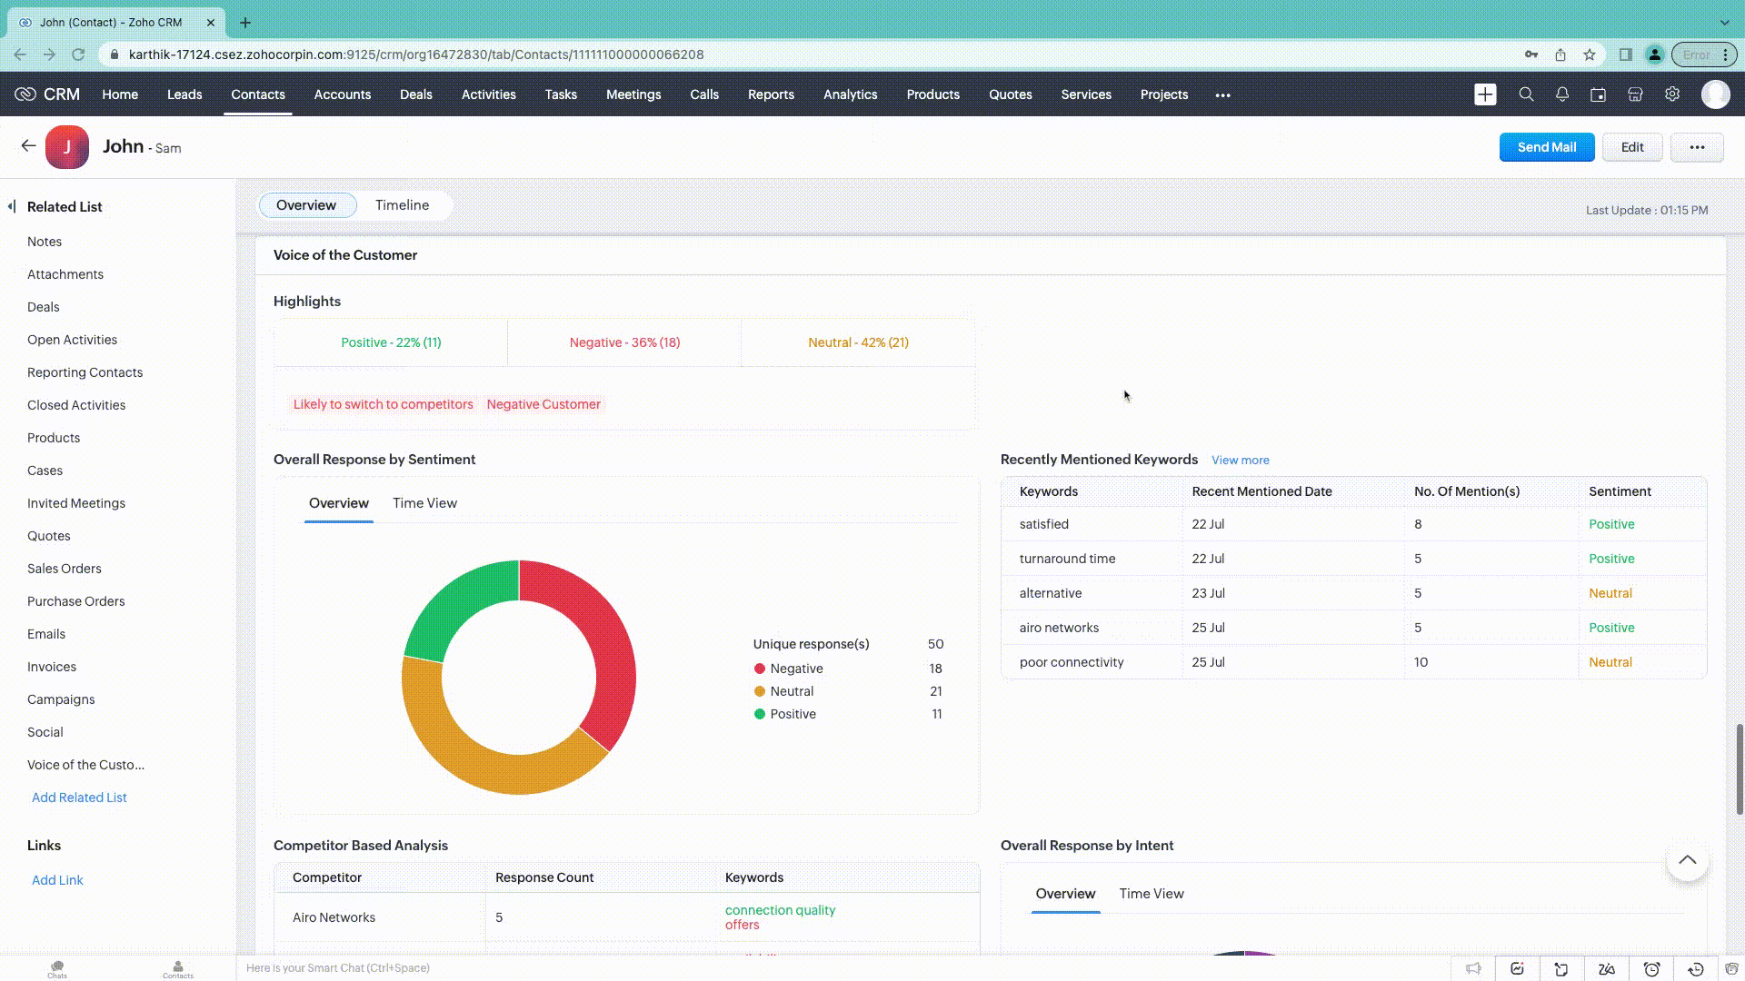The width and height of the screenshot is (1745, 981).
Task: Open the CRM search icon
Action: coord(1526,94)
